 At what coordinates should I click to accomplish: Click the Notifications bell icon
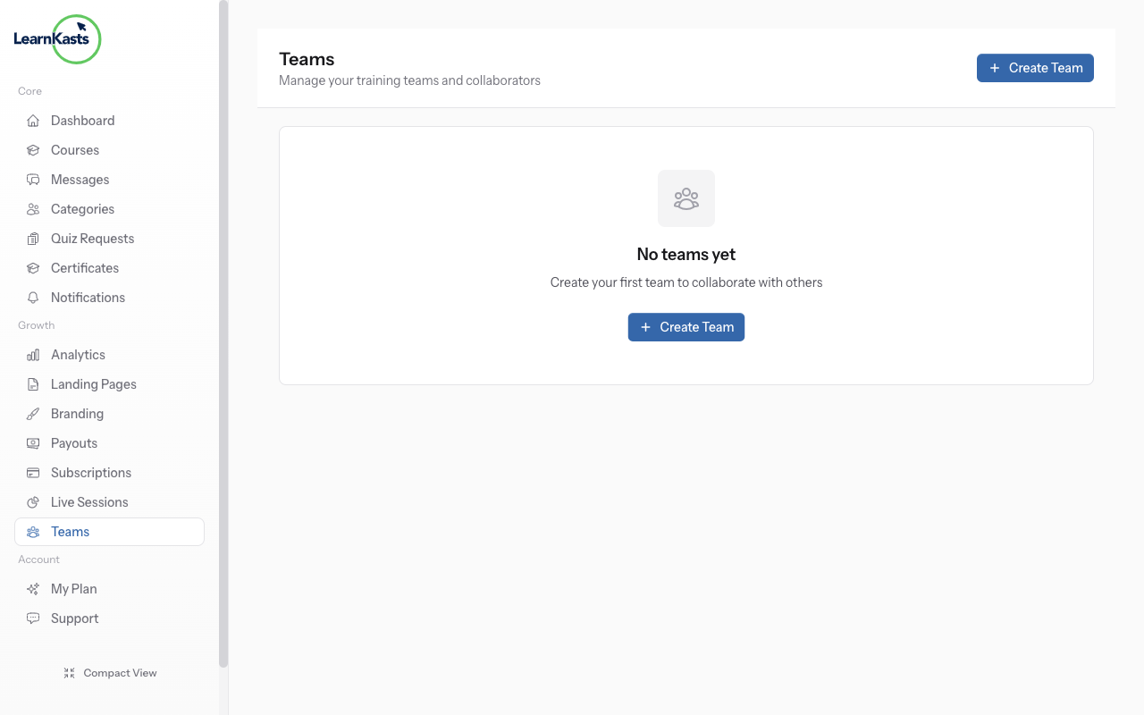pyautogui.click(x=33, y=297)
